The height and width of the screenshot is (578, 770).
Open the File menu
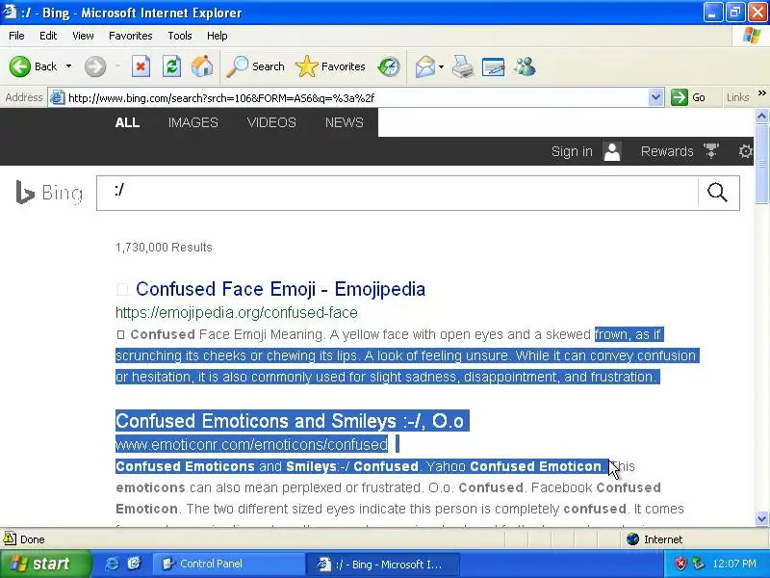(16, 36)
